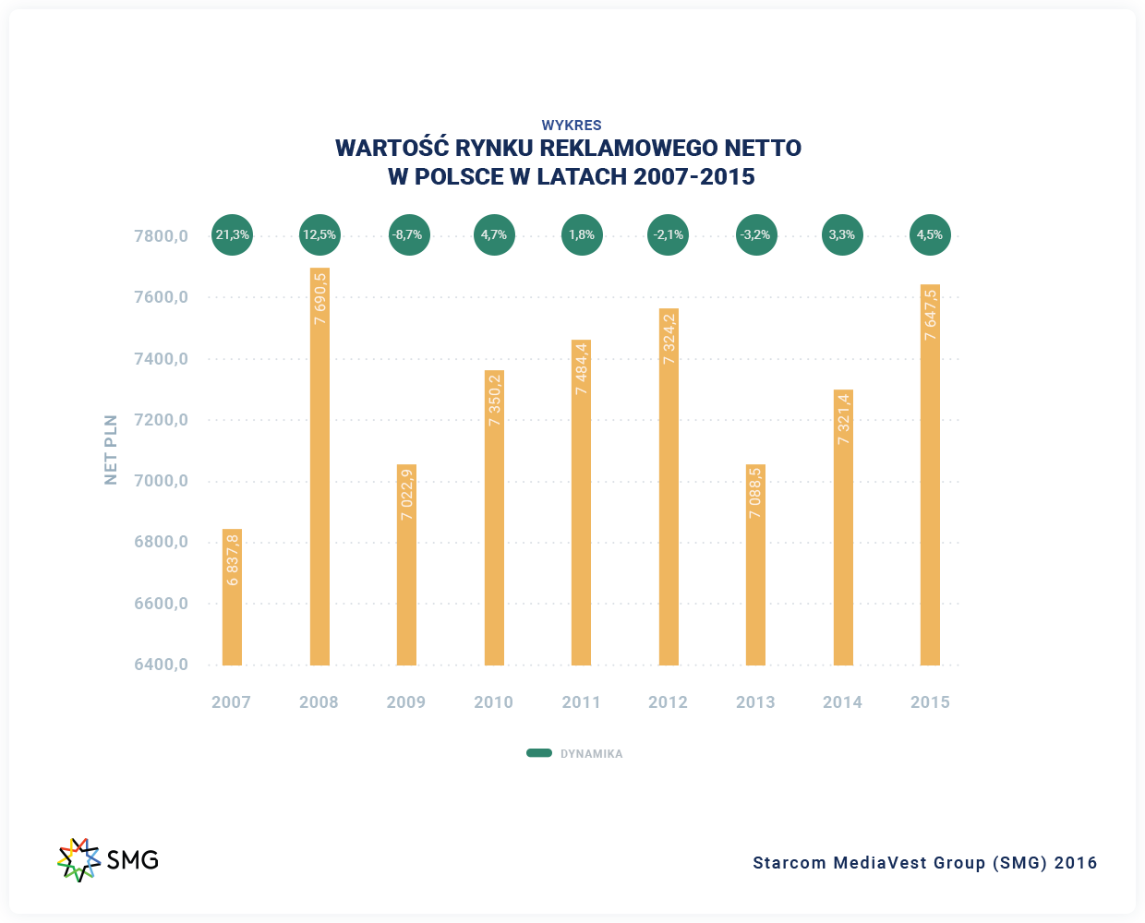Click the NET PLN axis label

[x=111, y=450]
